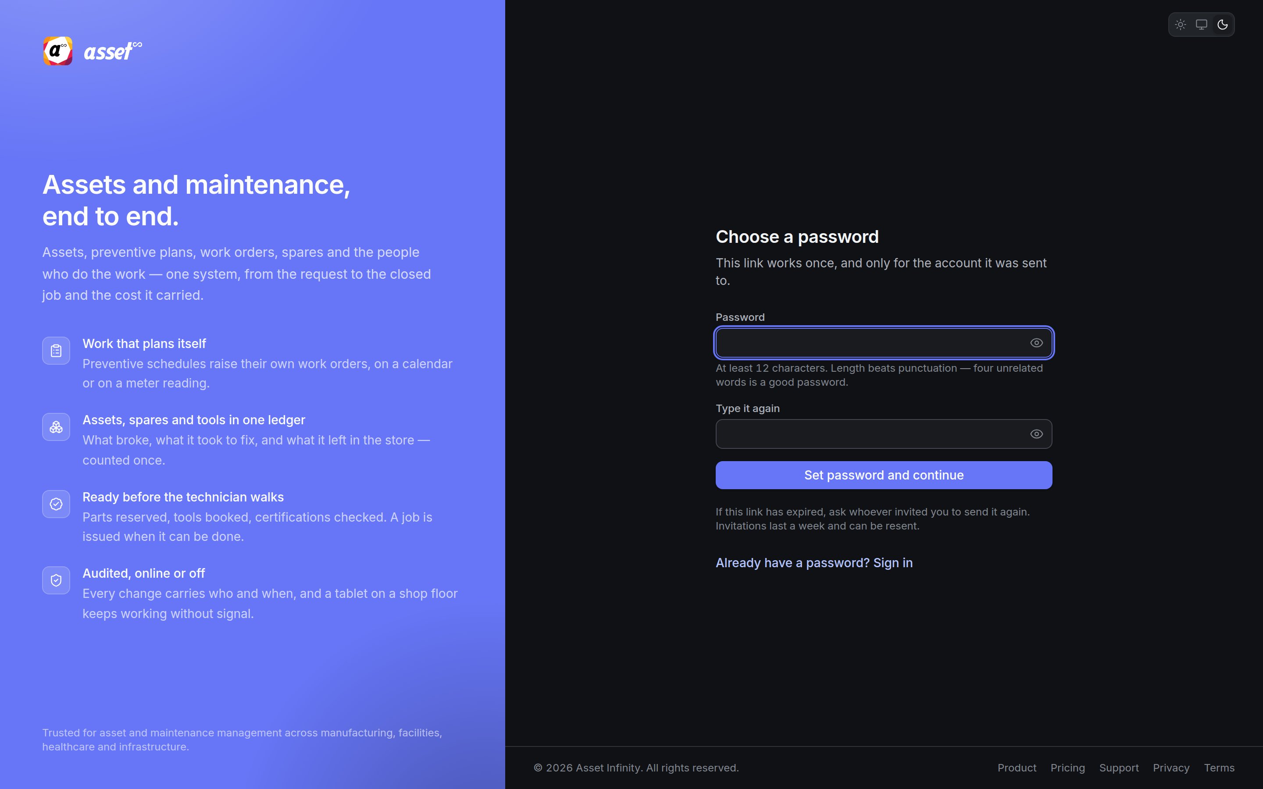
Task: Click At least 12 characters hint text
Action: coord(879,375)
